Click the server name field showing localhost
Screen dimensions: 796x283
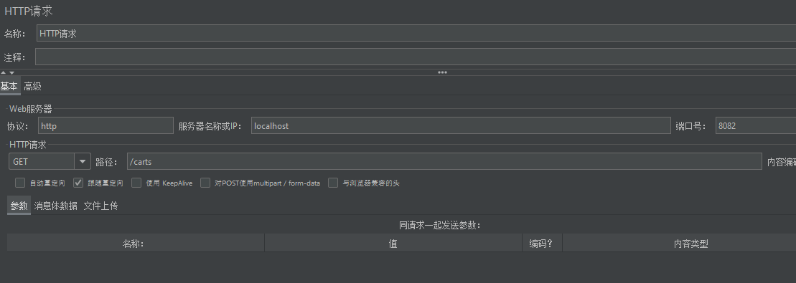click(x=461, y=126)
